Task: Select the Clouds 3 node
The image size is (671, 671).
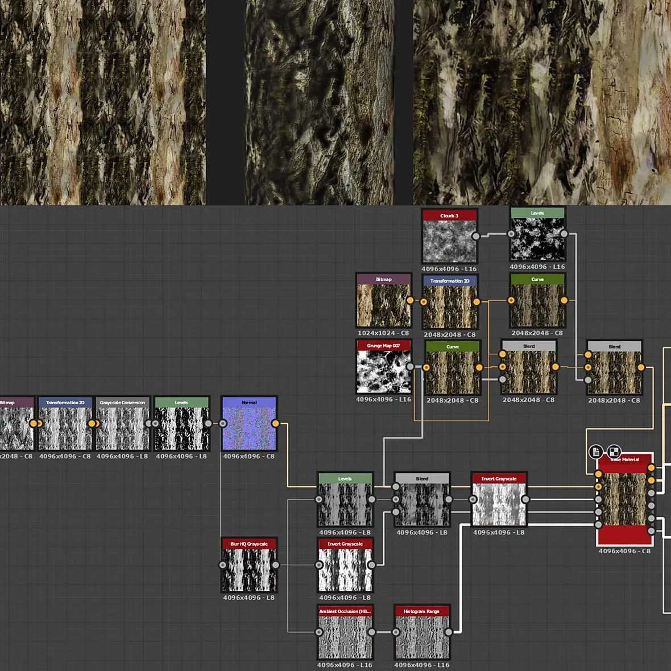Action: coord(449,236)
